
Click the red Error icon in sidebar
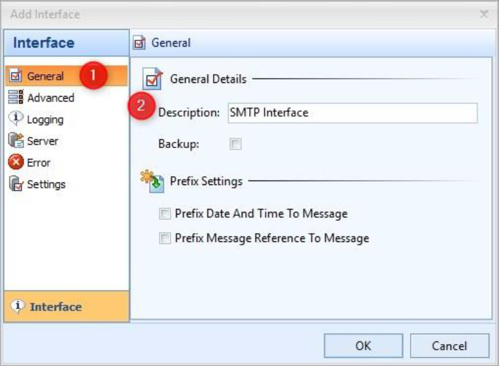point(16,162)
